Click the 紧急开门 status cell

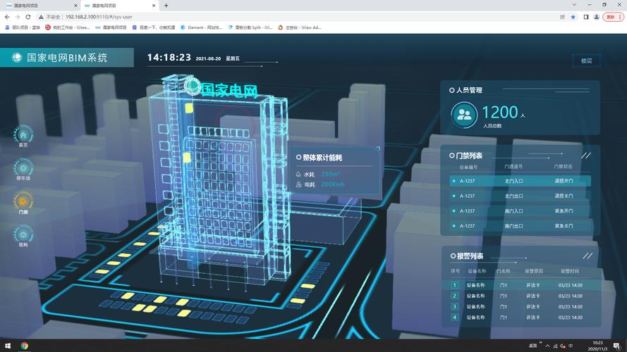pyautogui.click(x=564, y=210)
